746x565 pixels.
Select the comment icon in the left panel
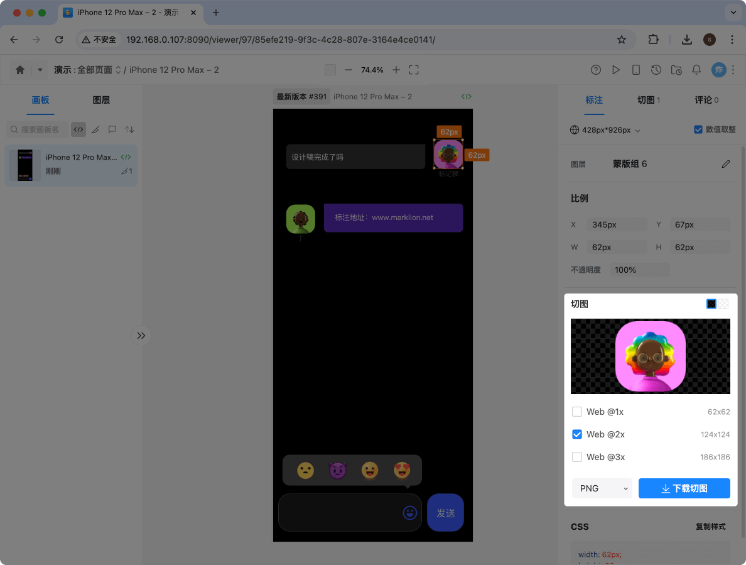point(112,129)
